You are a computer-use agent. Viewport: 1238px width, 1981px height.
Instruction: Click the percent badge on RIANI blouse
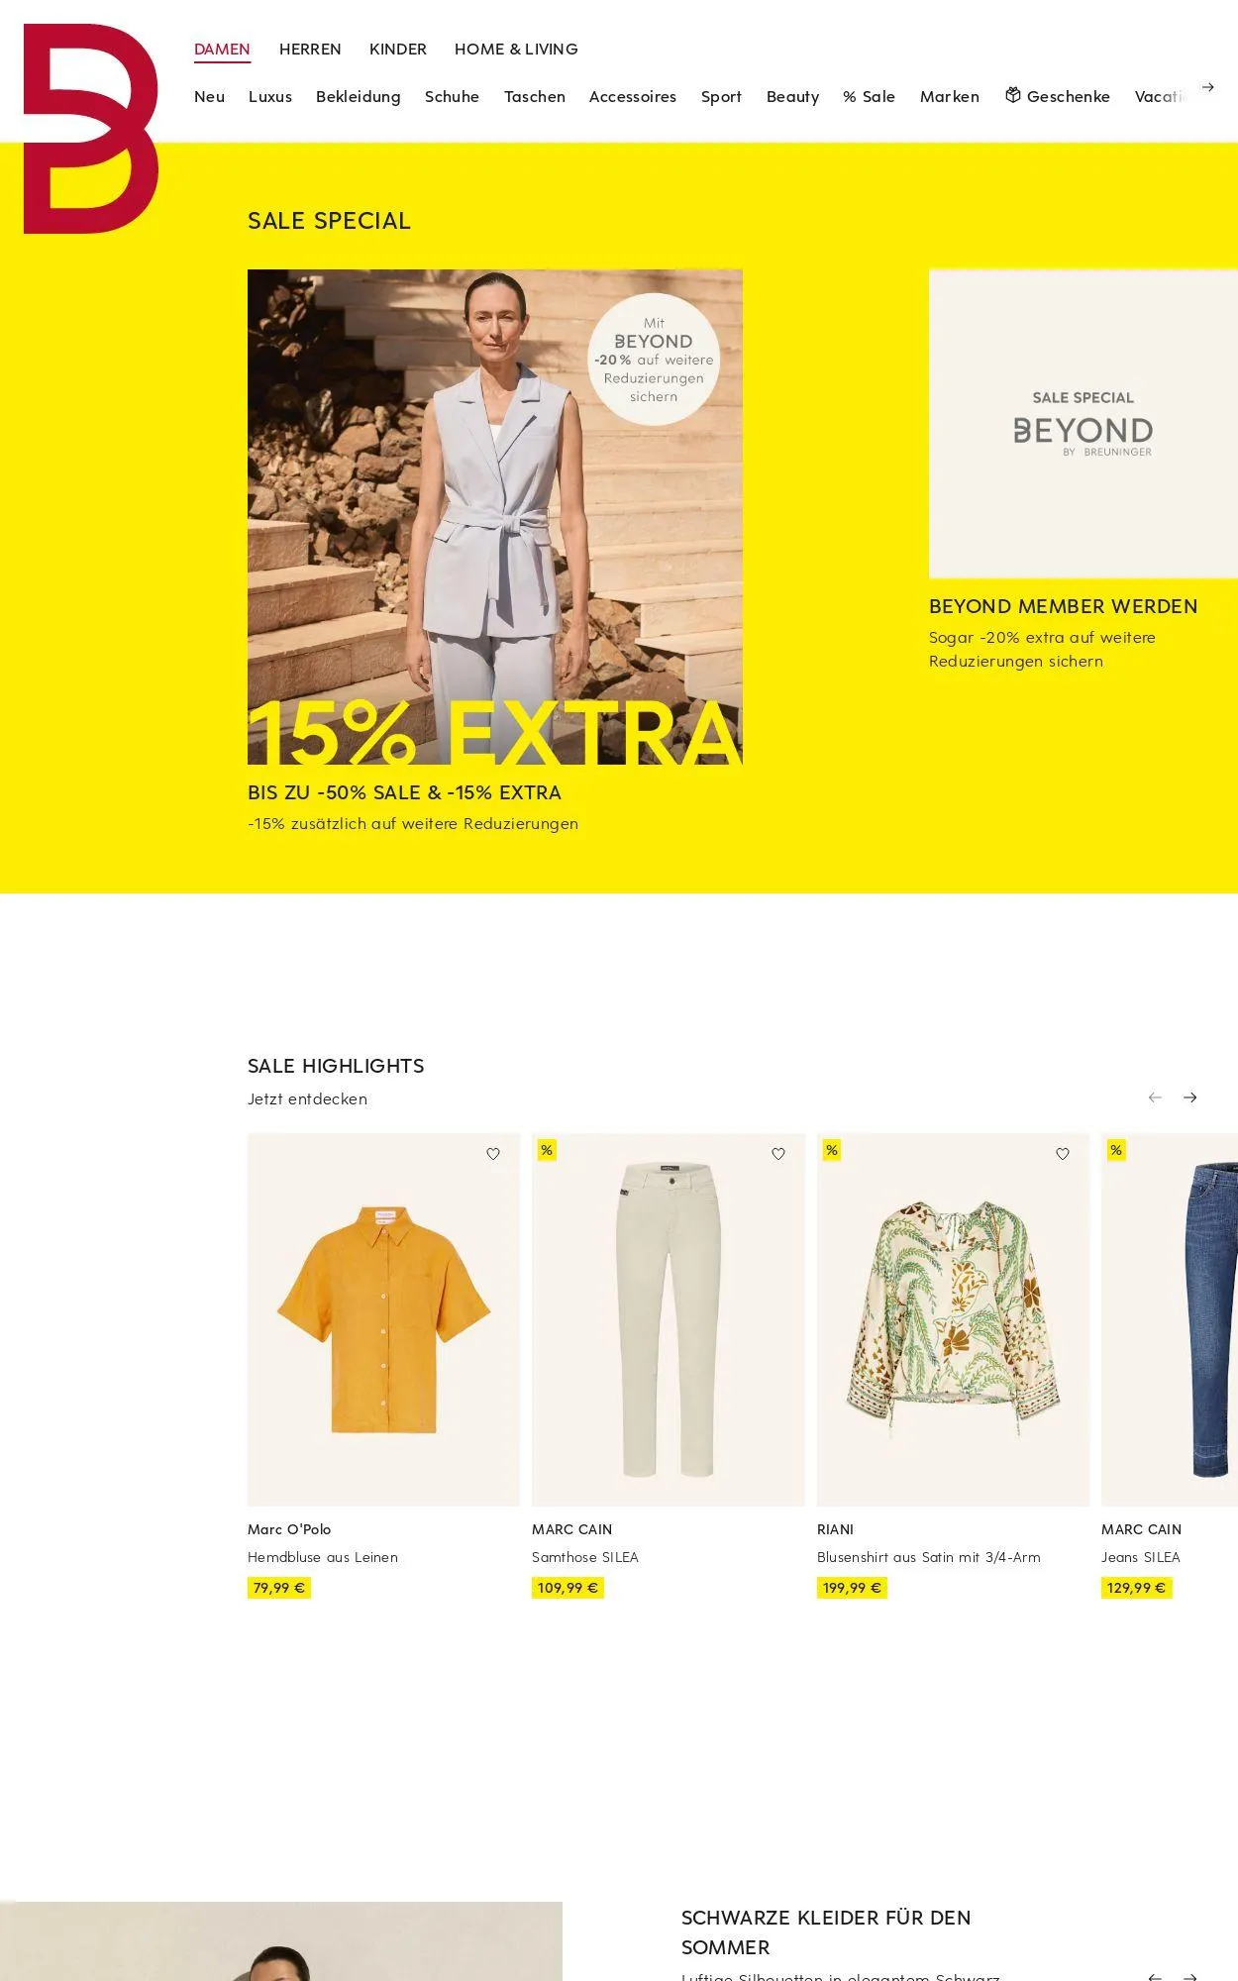pos(832,1150)
